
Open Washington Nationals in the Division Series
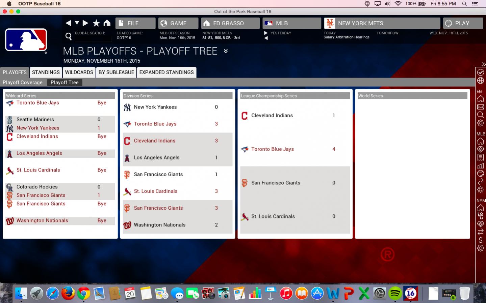coord(160,225)
